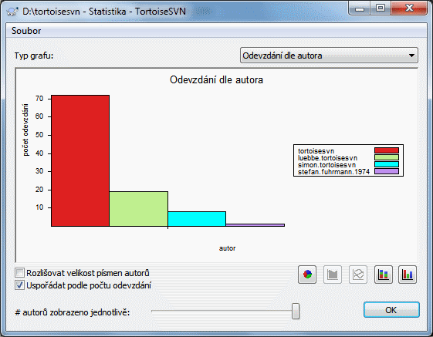433x337 pixels.
Task: Switch to the bar chart icon
Action: point(408,275)
